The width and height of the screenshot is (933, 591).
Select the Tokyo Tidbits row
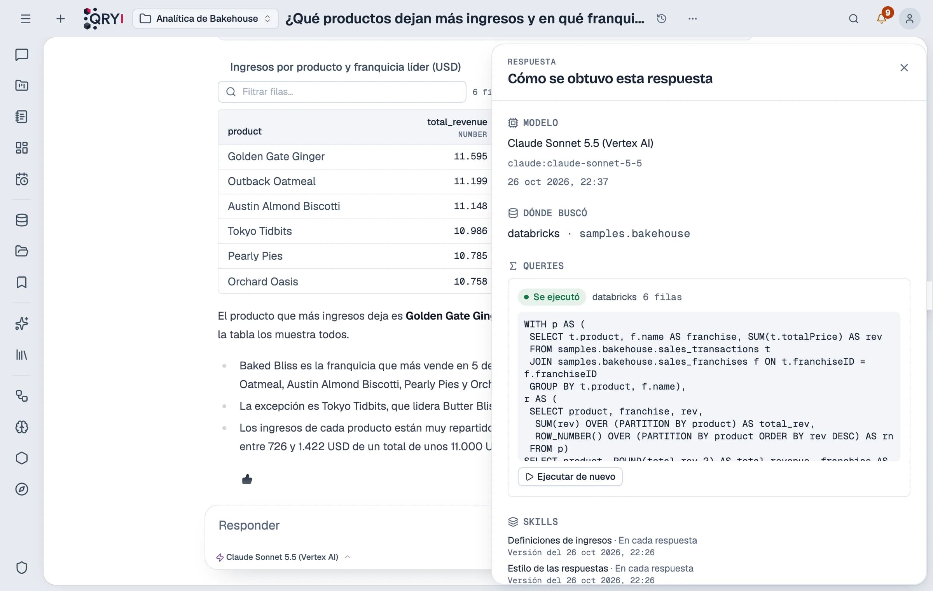click(355, 231)
